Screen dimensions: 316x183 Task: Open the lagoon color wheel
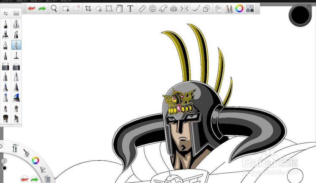[35, 160]
